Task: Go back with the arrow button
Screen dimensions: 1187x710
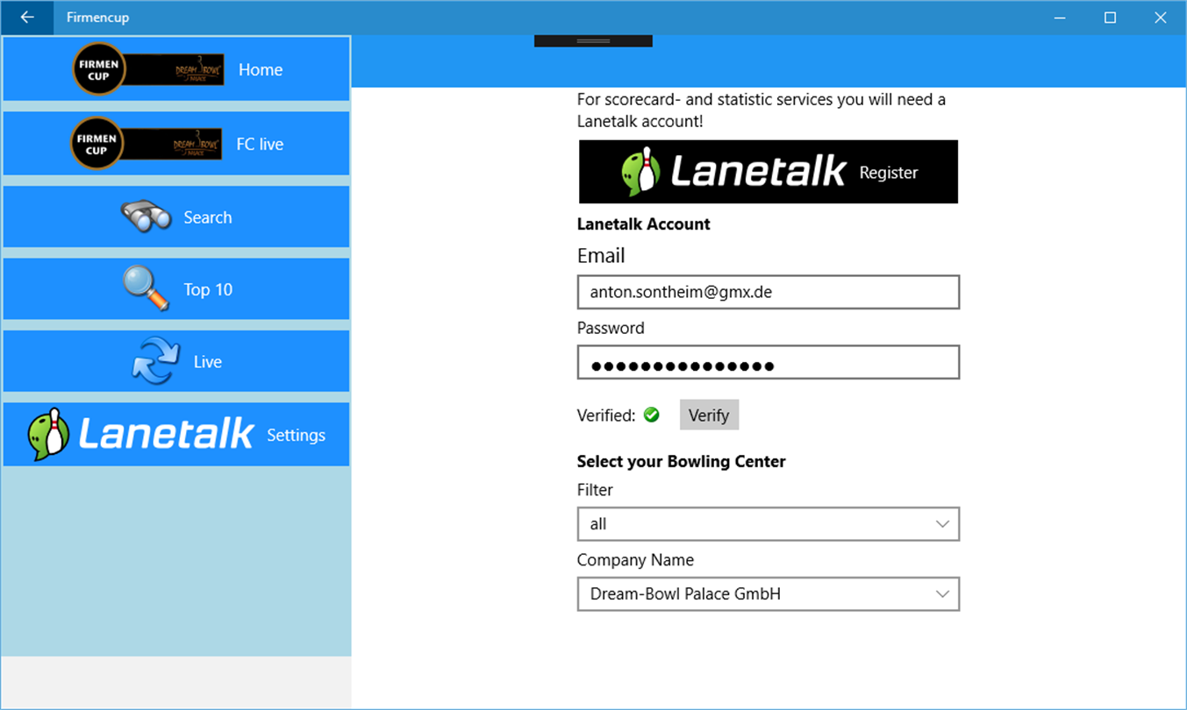Action: click(x=27, y=18)
